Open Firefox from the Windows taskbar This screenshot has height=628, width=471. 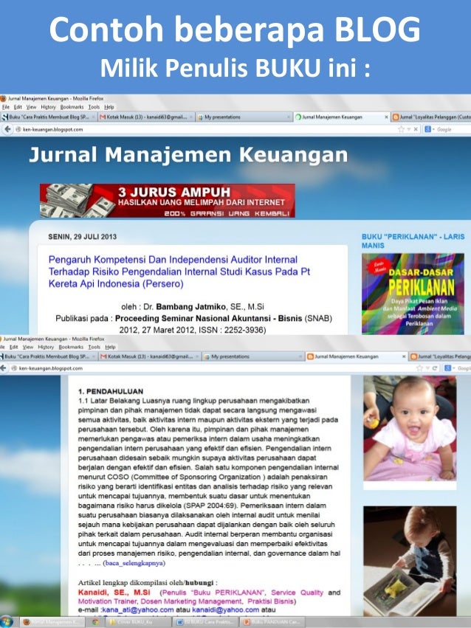coord(52,622)
